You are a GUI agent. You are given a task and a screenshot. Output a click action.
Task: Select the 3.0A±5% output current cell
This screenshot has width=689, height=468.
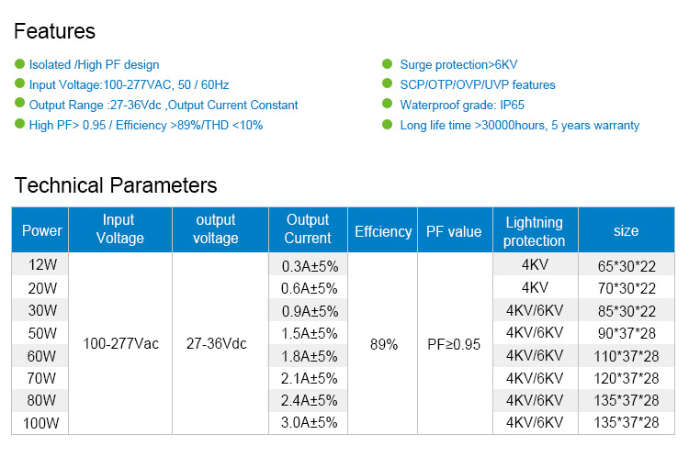[x=308, y=423]
